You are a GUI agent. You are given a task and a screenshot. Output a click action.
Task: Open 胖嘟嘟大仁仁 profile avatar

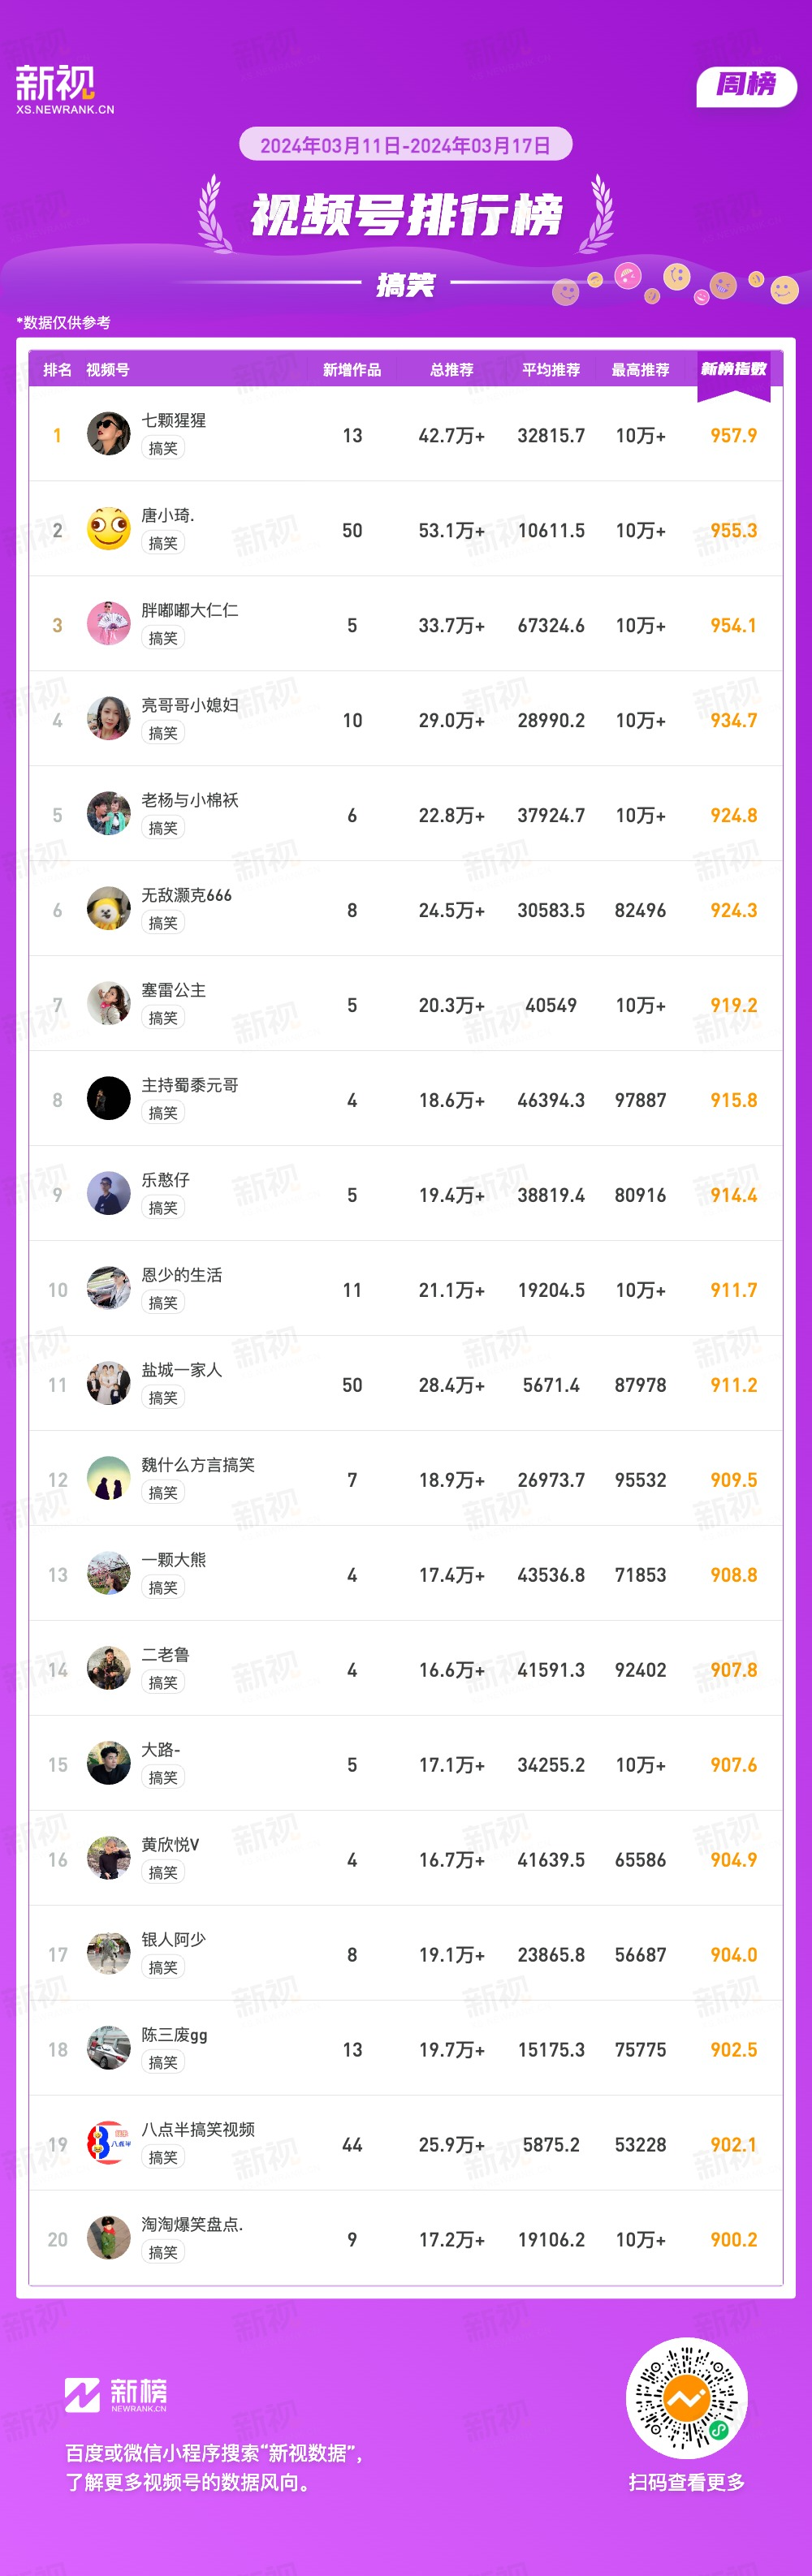(x=108, y=624)
